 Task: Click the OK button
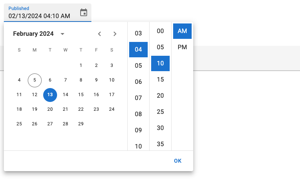(177, 161)
